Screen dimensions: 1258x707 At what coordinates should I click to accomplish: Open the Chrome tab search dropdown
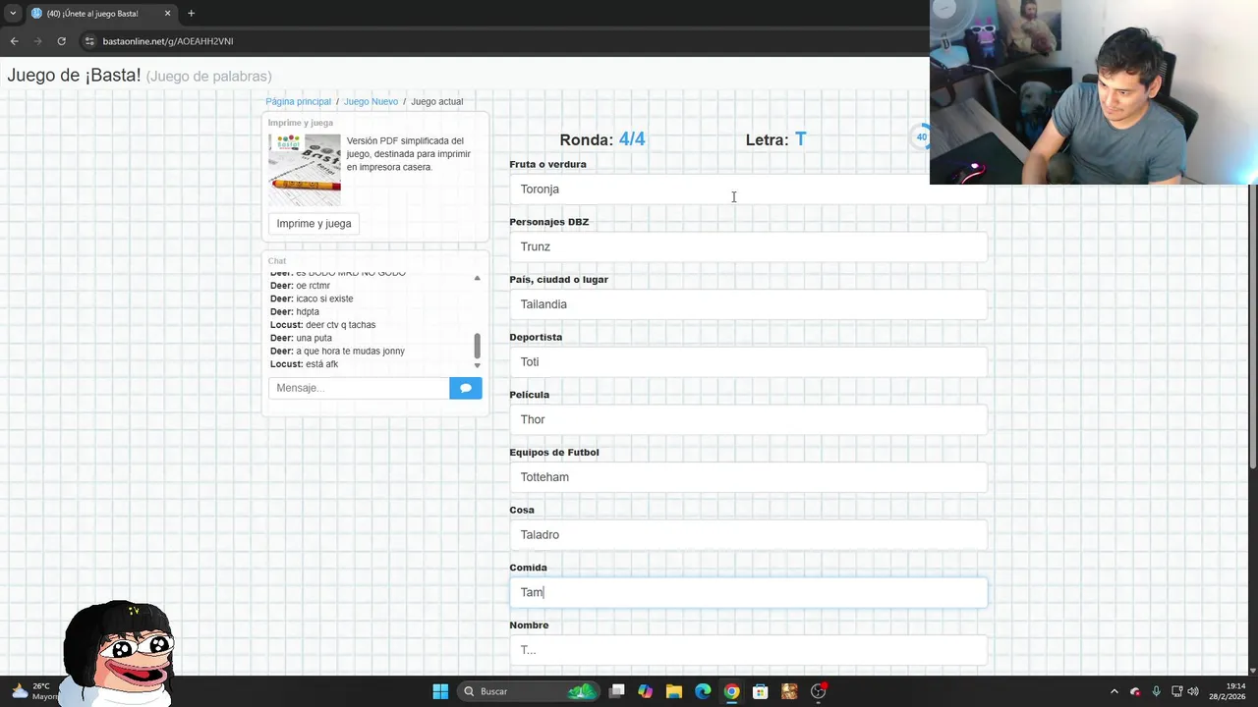click(x=13, y=13)
